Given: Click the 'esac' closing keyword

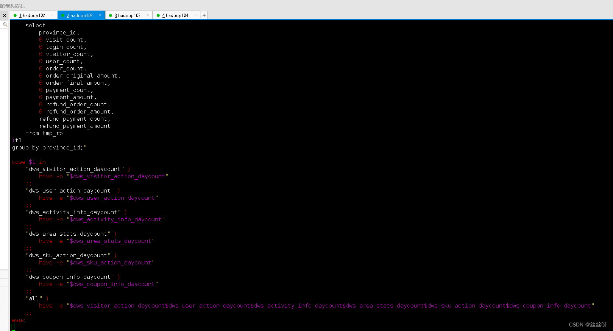Looking at the screenshot, I should (18, 320).
